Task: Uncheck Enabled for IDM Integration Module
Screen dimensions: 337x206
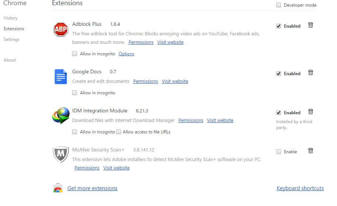Action: tap(278, 113)
